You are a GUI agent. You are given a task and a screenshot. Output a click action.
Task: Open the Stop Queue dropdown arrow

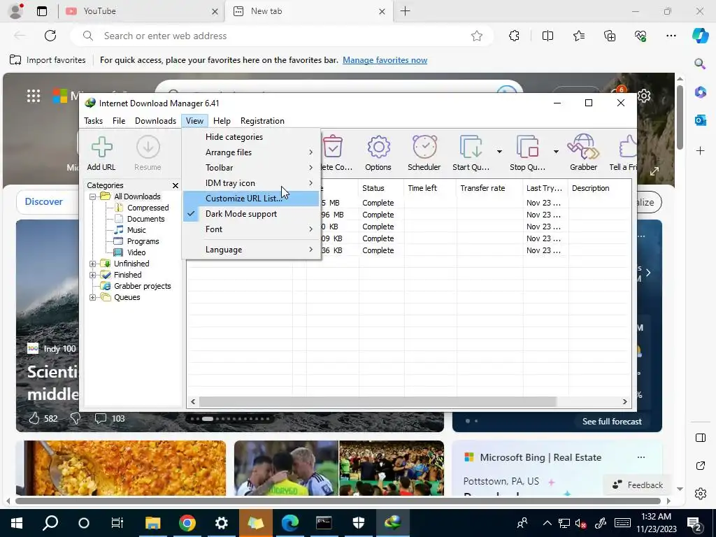pos(556,152)
